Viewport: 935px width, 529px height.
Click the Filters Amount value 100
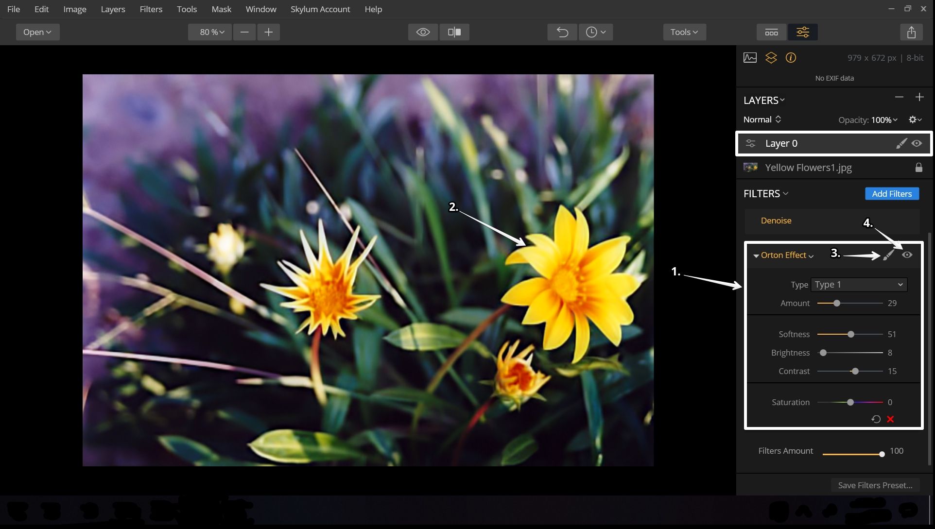pyautogui.click(x=897, y=451)
